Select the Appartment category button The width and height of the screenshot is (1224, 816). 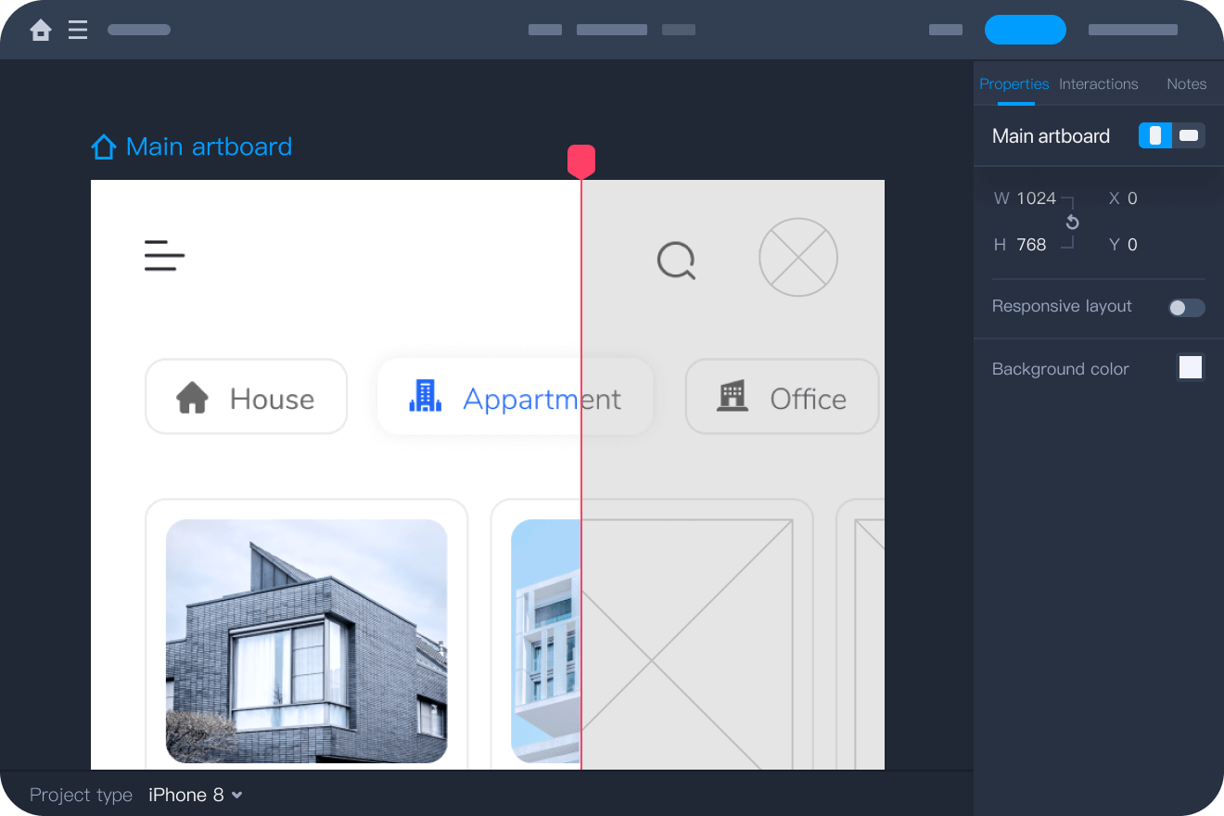click(x=515, y=397)
